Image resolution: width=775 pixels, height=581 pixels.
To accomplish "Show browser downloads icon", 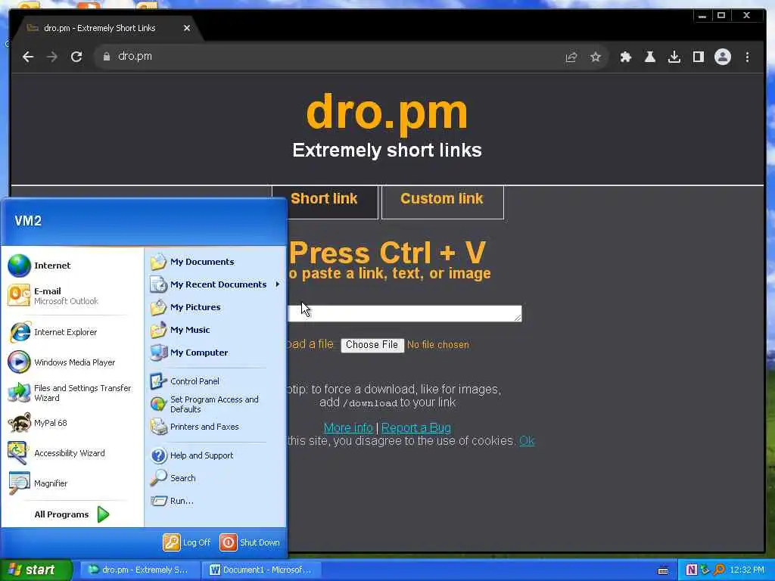I will pos(674,57).
